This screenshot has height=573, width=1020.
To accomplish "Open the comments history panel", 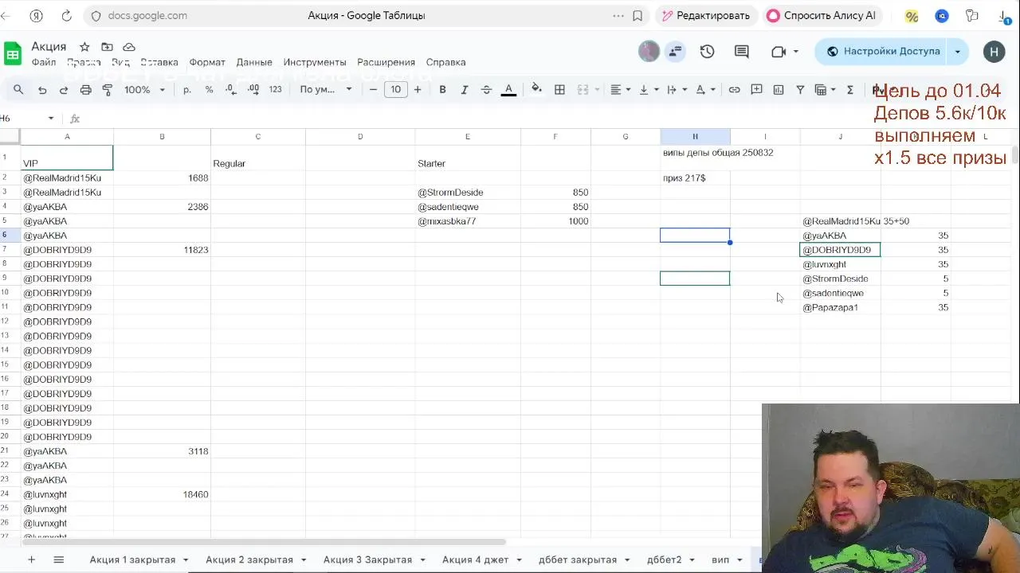I will click(742, 52).
